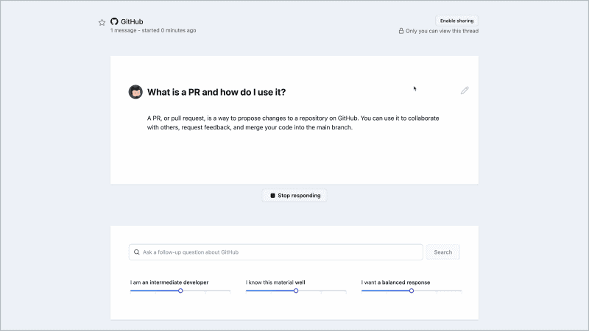Screen dimensions: 589x331
Task: Click the balanced response slider handle
Action: [412, 291]
